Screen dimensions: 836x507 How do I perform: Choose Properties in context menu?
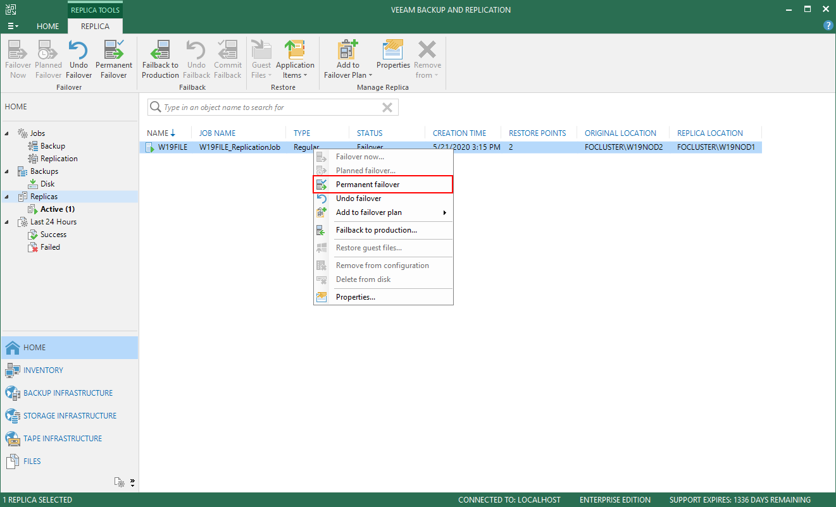pos(384,297)
